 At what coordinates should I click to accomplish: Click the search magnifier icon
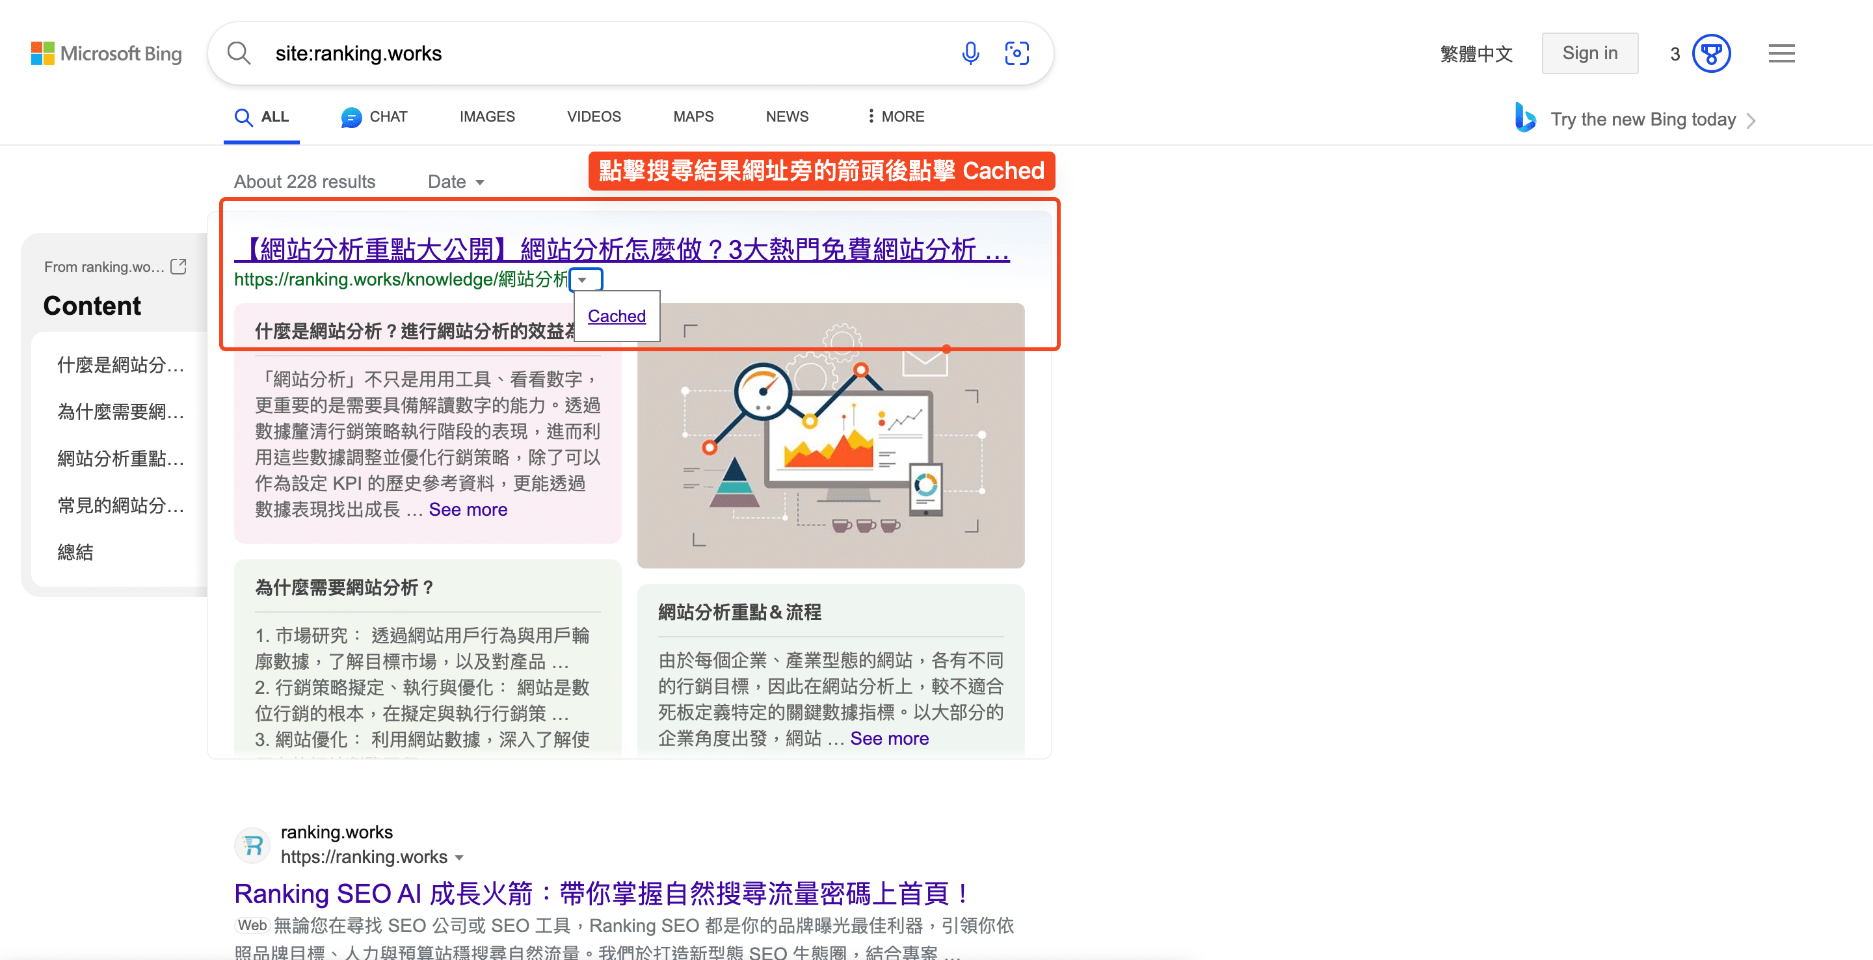(x=239, y=53)
